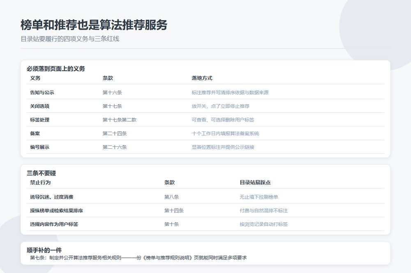Click the column header 义务

pyautogui.click(x=35, y=78)
